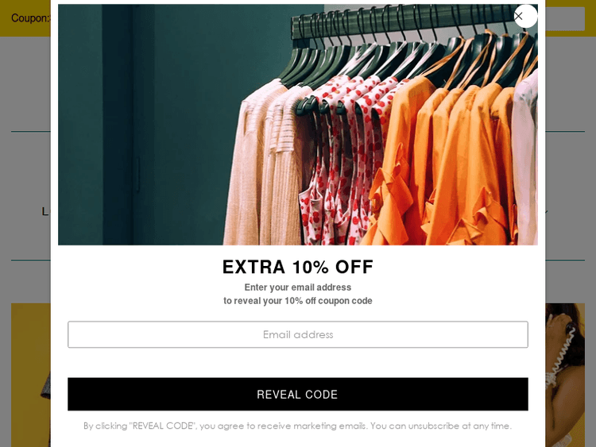This screenshot has width=596, height=447.
Task: Close the coupon popup with the X
Action: tap(525, 17)
